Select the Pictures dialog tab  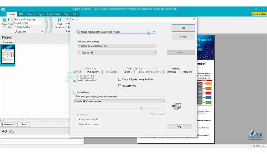[x=176, y=68]
